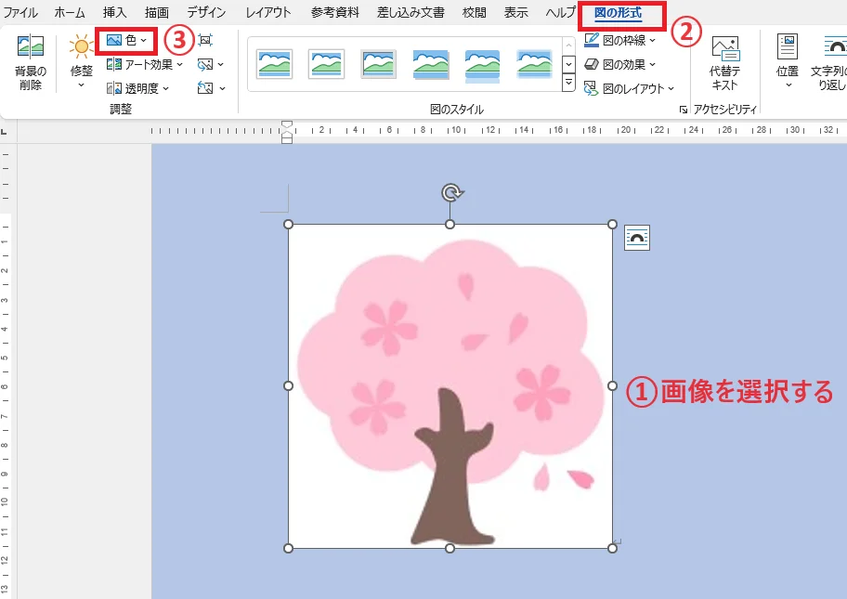Switch to the 差し込み文書 tab

[410, 12]
